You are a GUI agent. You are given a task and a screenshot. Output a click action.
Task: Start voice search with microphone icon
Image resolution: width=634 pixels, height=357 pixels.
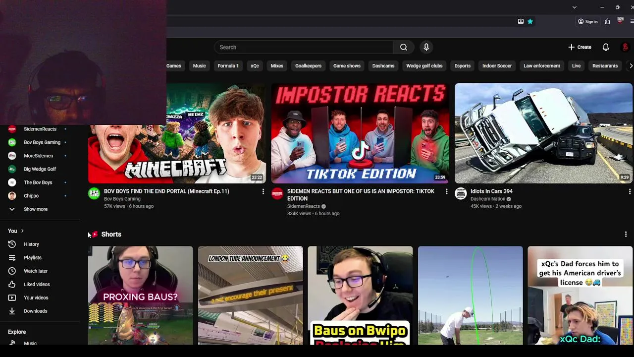[426, 47]
